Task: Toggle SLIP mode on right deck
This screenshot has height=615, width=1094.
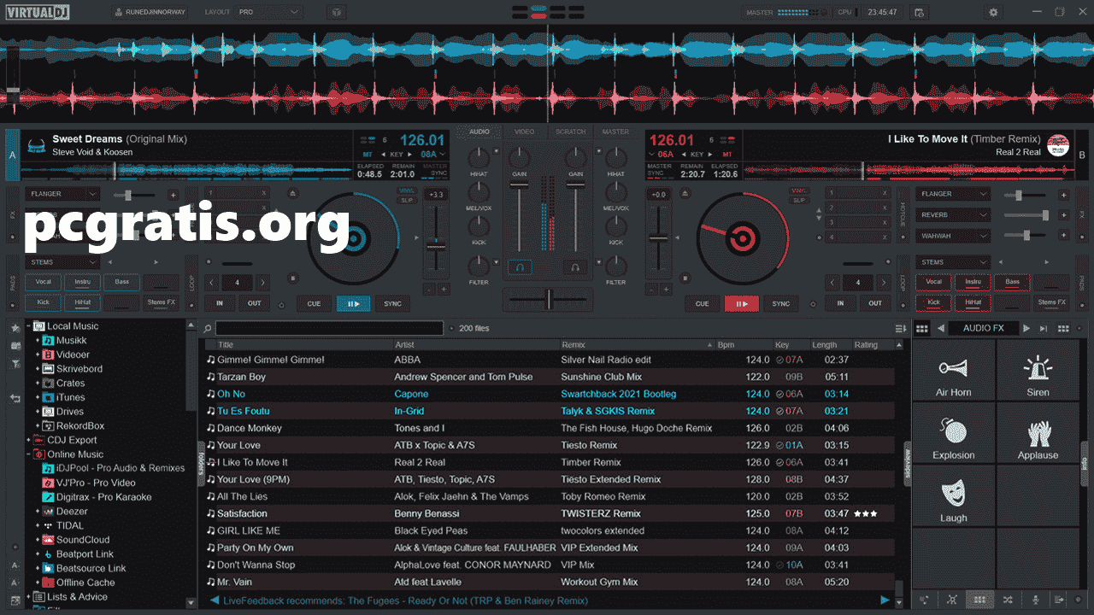Action: pos(799,201)
